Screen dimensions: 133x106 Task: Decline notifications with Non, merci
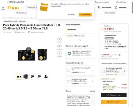(x=71, y=15)
